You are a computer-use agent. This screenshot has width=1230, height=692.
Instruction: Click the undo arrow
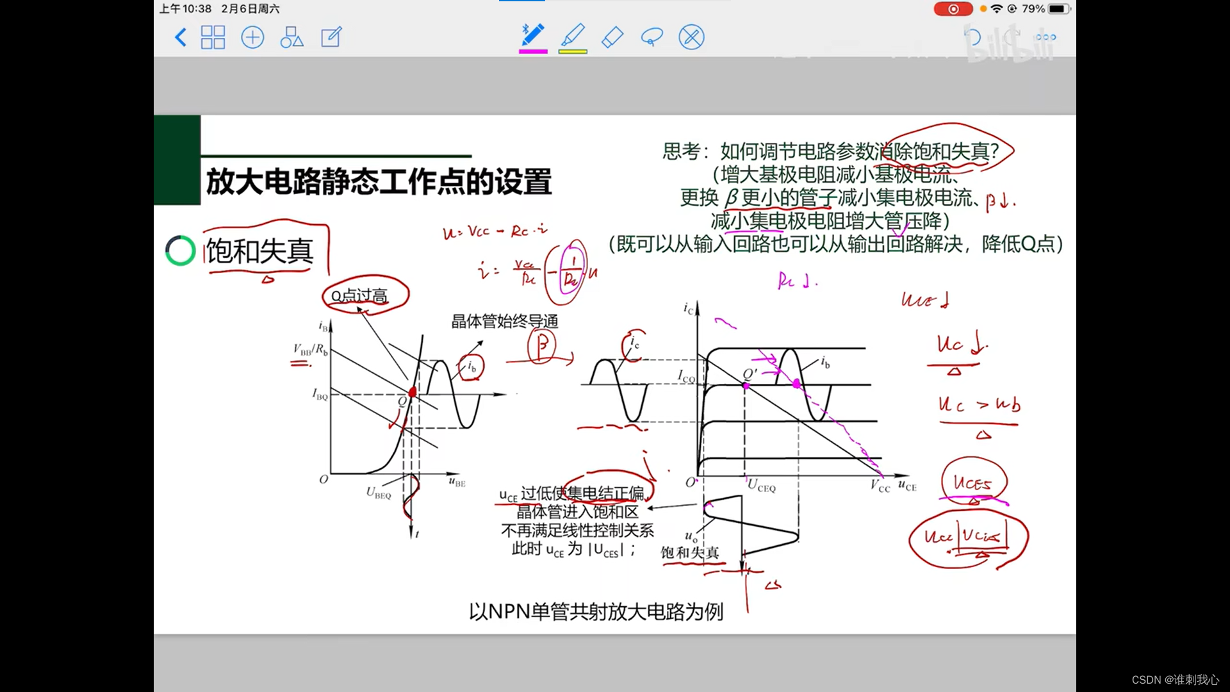coord(972,37)
